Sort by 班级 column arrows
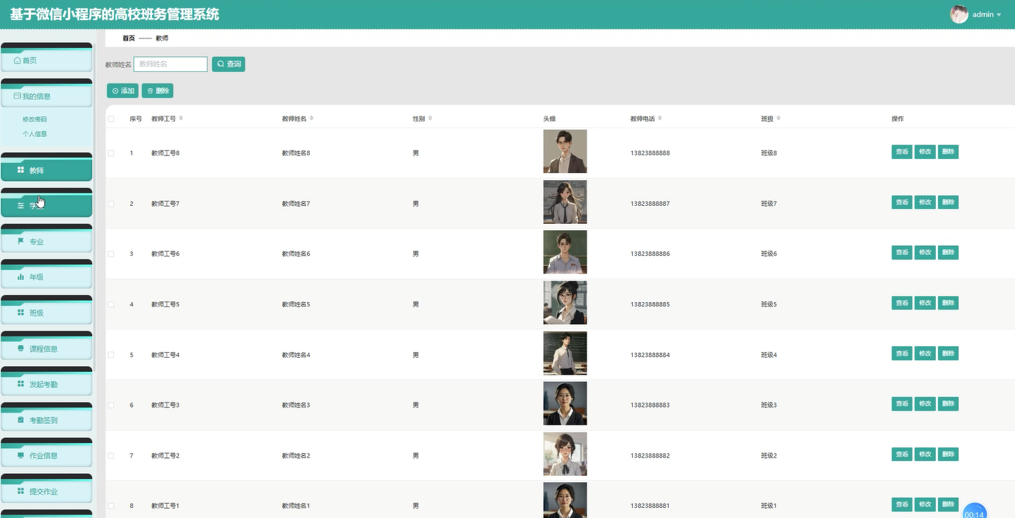Viewport: 1015px width, 518px height. (x=778, y=118)
